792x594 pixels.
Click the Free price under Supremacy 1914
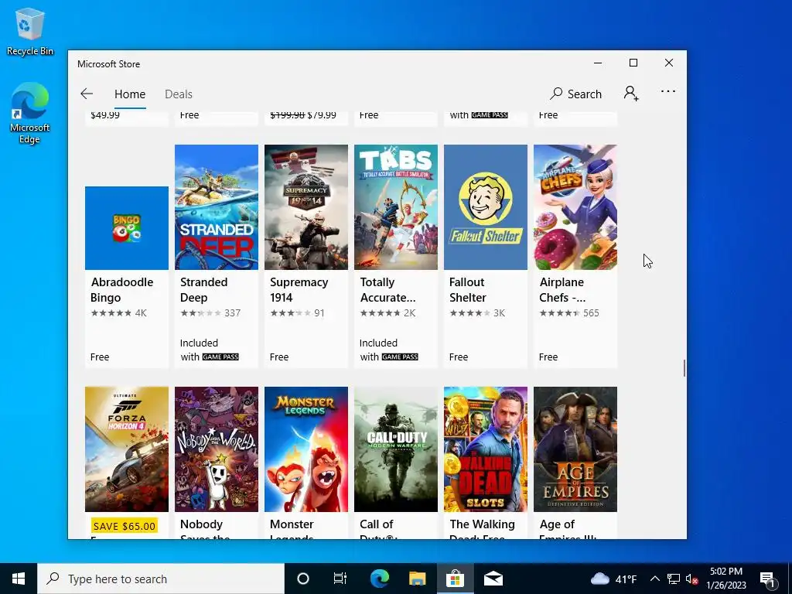pyautogui.click(x=278, y=357)
